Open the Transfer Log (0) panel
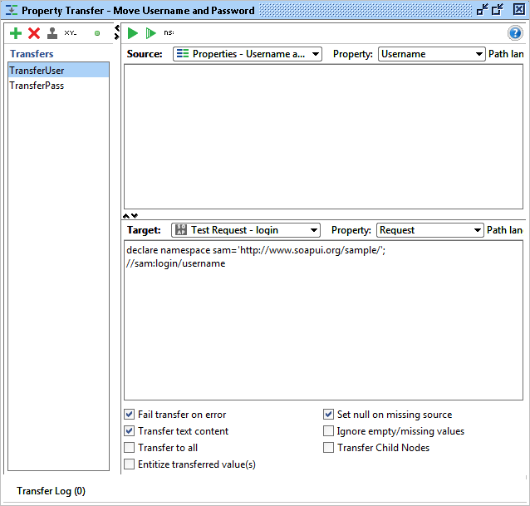 (x=52, y=491)
